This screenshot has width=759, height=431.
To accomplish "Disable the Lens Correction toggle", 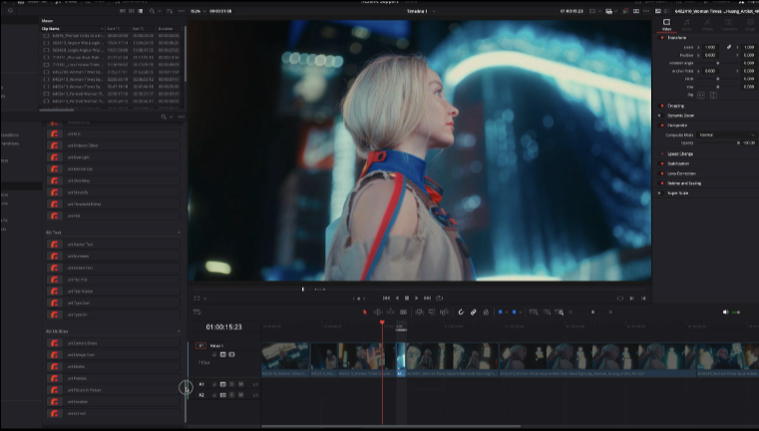I will tap(662, 173).
